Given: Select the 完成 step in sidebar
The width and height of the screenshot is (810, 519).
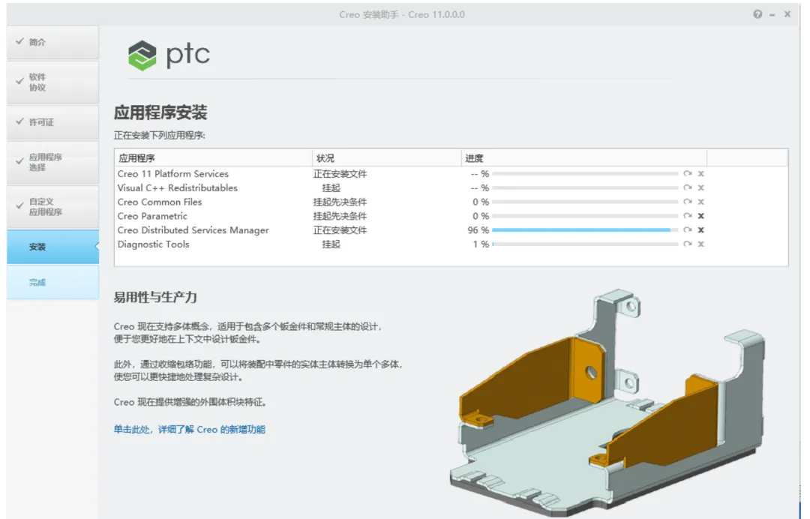Looking at the screenshot, I should [52, 282].
